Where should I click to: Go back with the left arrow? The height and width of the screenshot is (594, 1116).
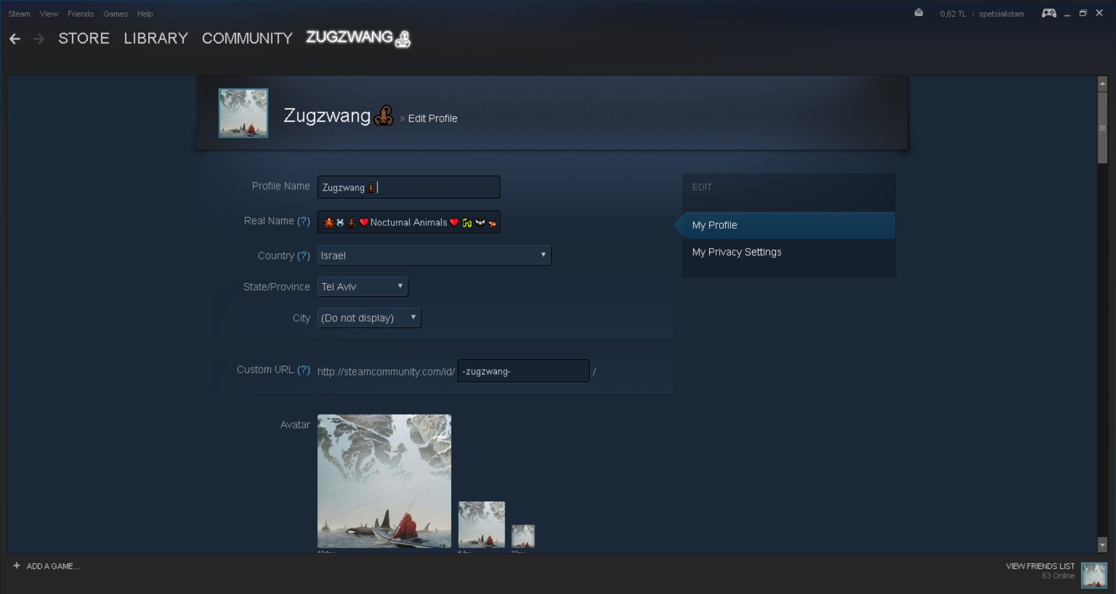[15, 39]
